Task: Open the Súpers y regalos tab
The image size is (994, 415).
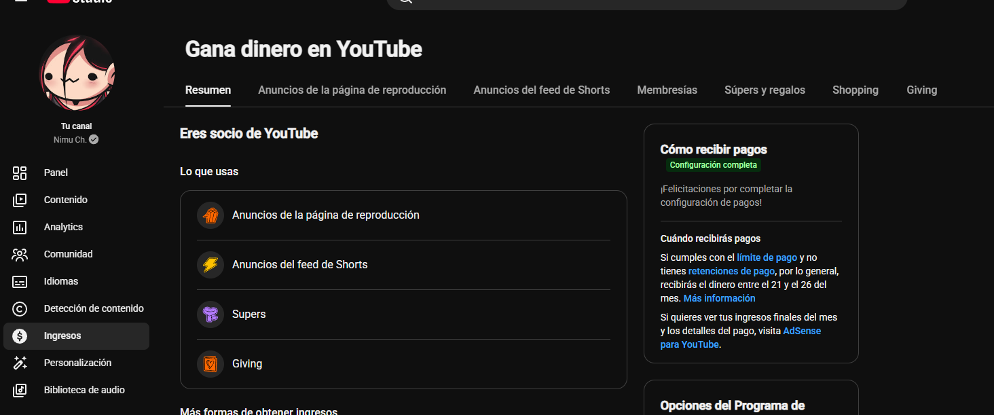Action: [x=765, y=90]
